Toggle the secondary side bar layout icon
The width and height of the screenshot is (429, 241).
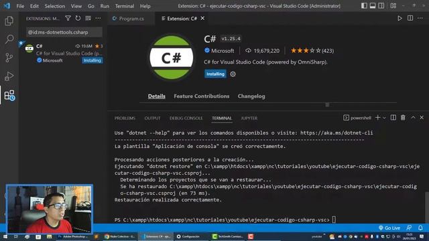pos(381,6)
